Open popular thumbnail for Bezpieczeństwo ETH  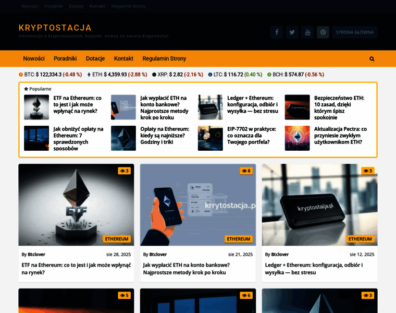click(297, 107)
